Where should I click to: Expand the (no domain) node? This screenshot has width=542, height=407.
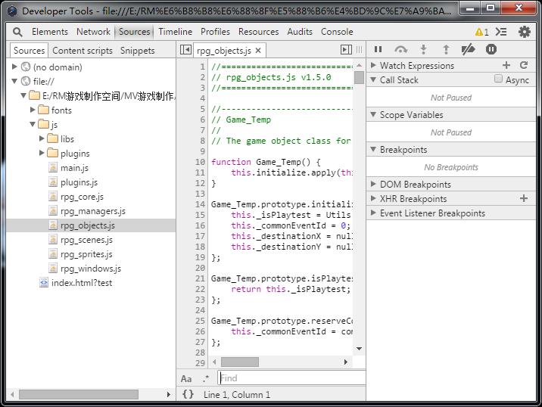[x=14, y=67]
